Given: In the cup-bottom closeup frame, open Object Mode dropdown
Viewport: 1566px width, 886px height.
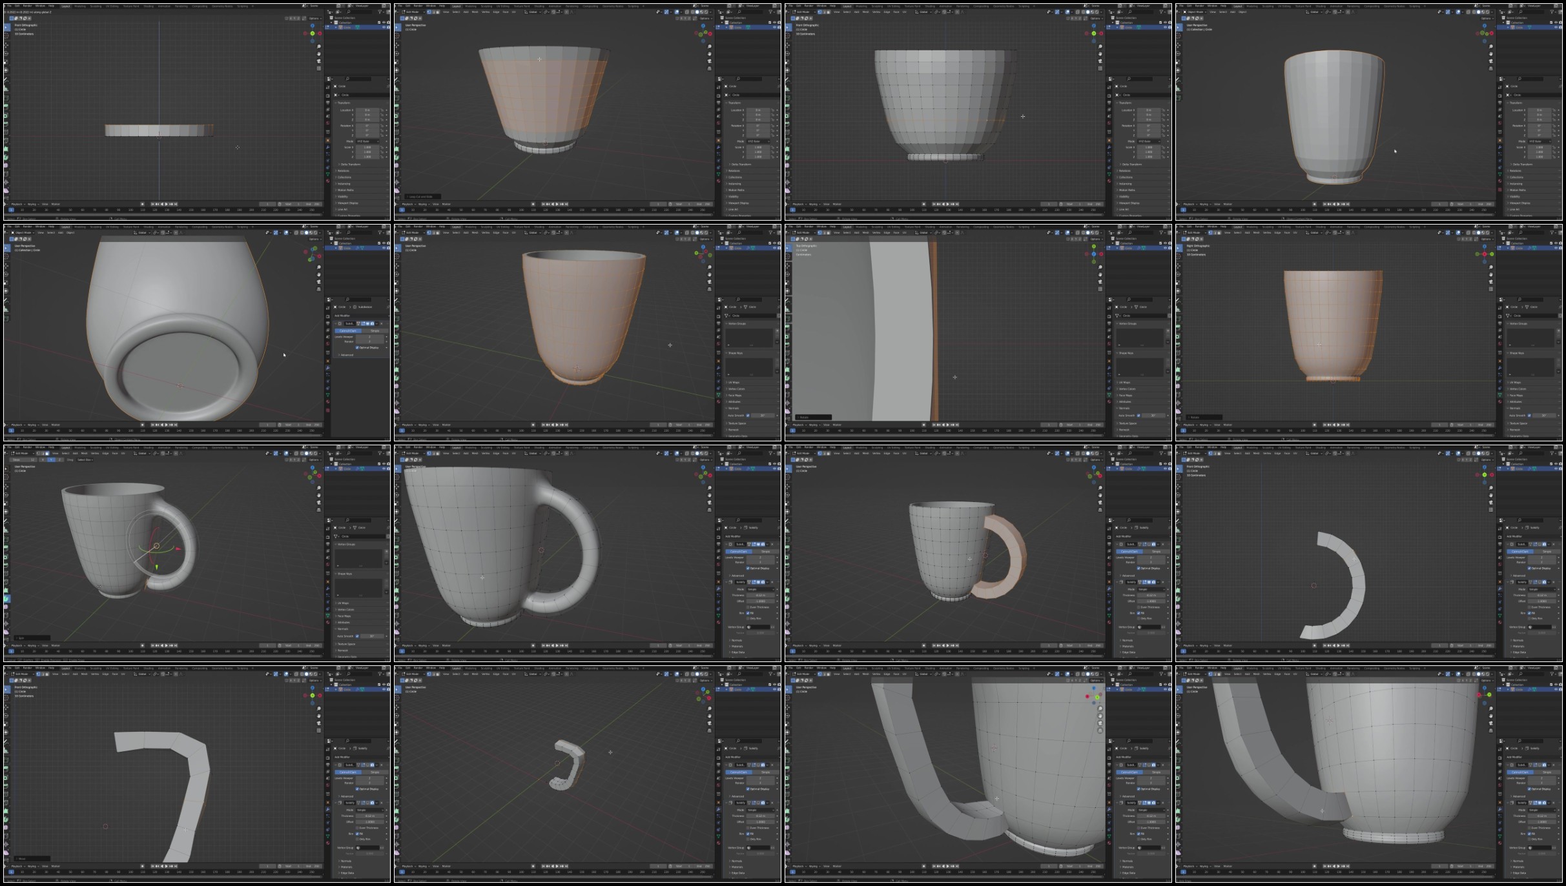Looking at the screenshot, I should click(23, 232).
